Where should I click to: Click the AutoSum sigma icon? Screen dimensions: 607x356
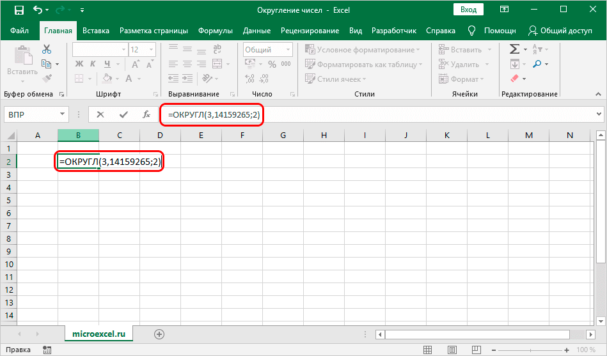514,49
